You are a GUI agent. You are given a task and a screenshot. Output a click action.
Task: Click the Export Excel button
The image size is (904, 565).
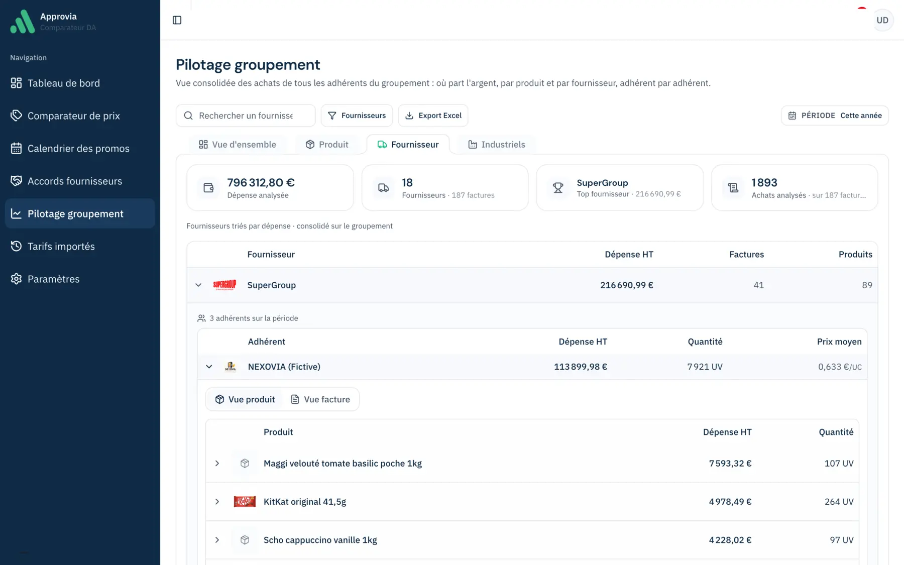433,116
